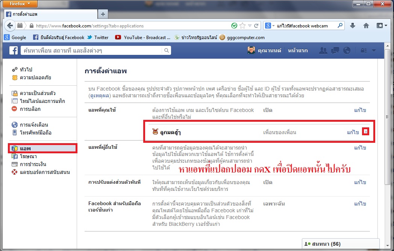Open the search engine selector dropdown
394x251 pixels.
coord(269,26)
